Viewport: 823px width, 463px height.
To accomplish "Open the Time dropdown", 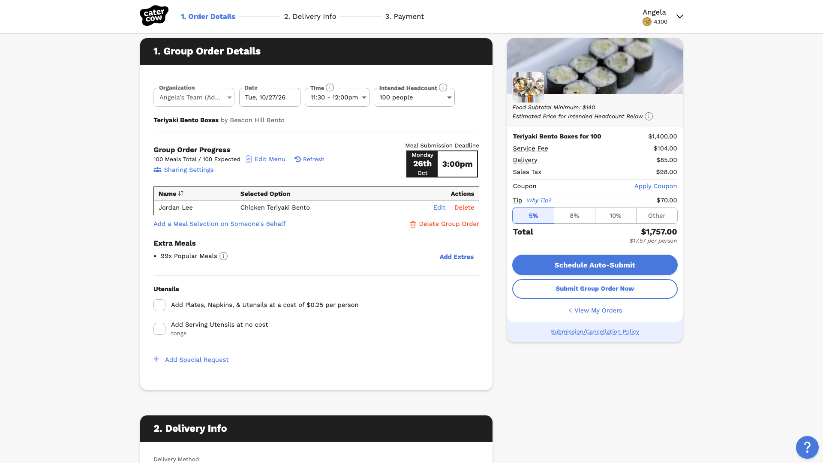I will [337, 97].
